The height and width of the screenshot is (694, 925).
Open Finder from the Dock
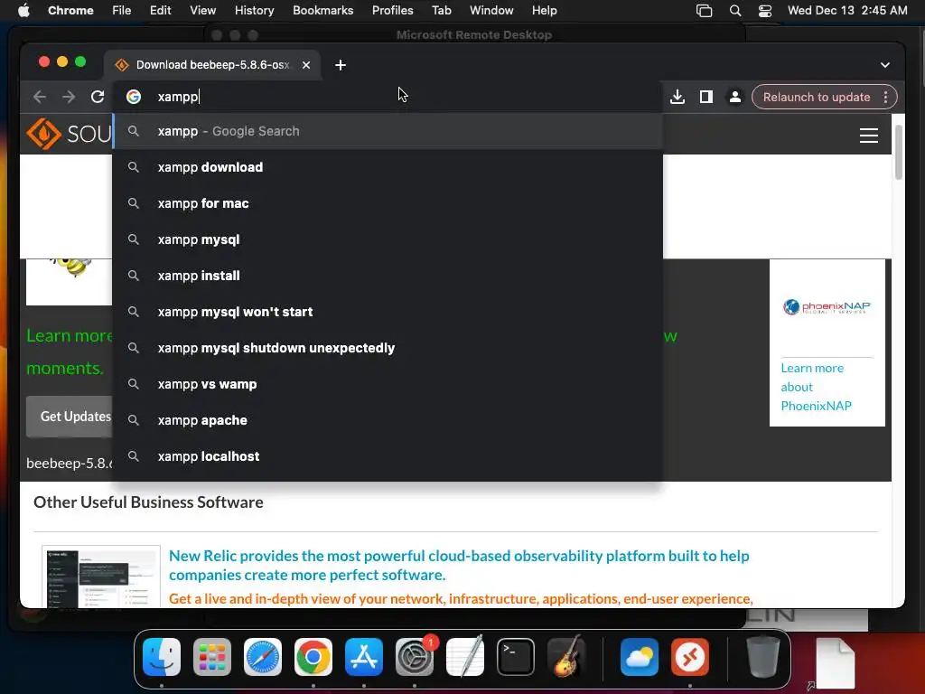[x=162, y=657]
